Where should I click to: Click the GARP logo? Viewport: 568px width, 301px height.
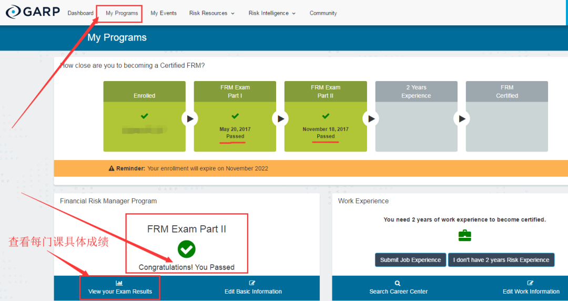[x=33, y=12]
